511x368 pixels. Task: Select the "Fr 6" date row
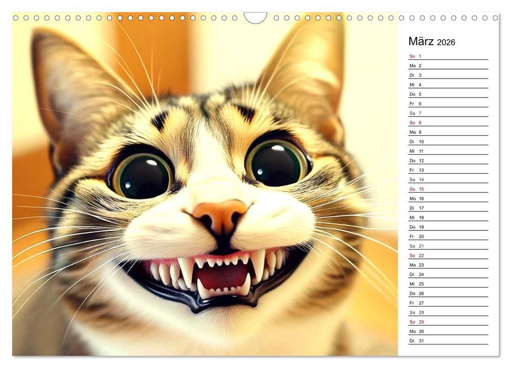coord(448,104)
